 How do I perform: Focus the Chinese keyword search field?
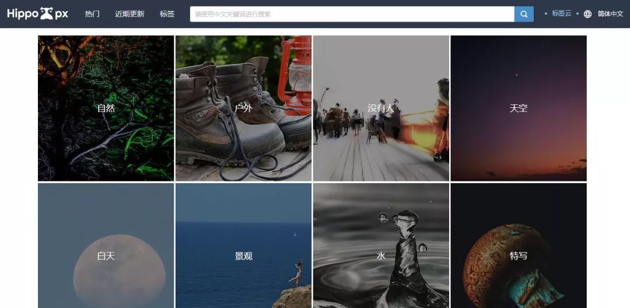click(352, 14)
